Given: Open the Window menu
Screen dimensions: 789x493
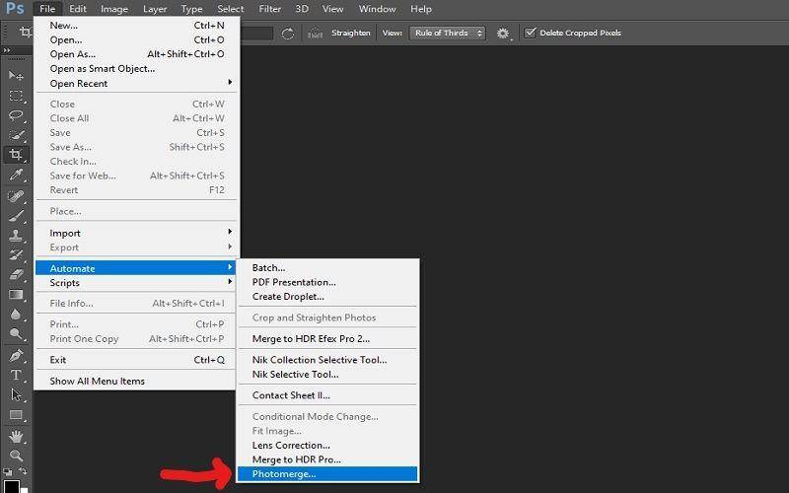Looking at the screenshot, I should pyautogui.click(x=377, y=9).
